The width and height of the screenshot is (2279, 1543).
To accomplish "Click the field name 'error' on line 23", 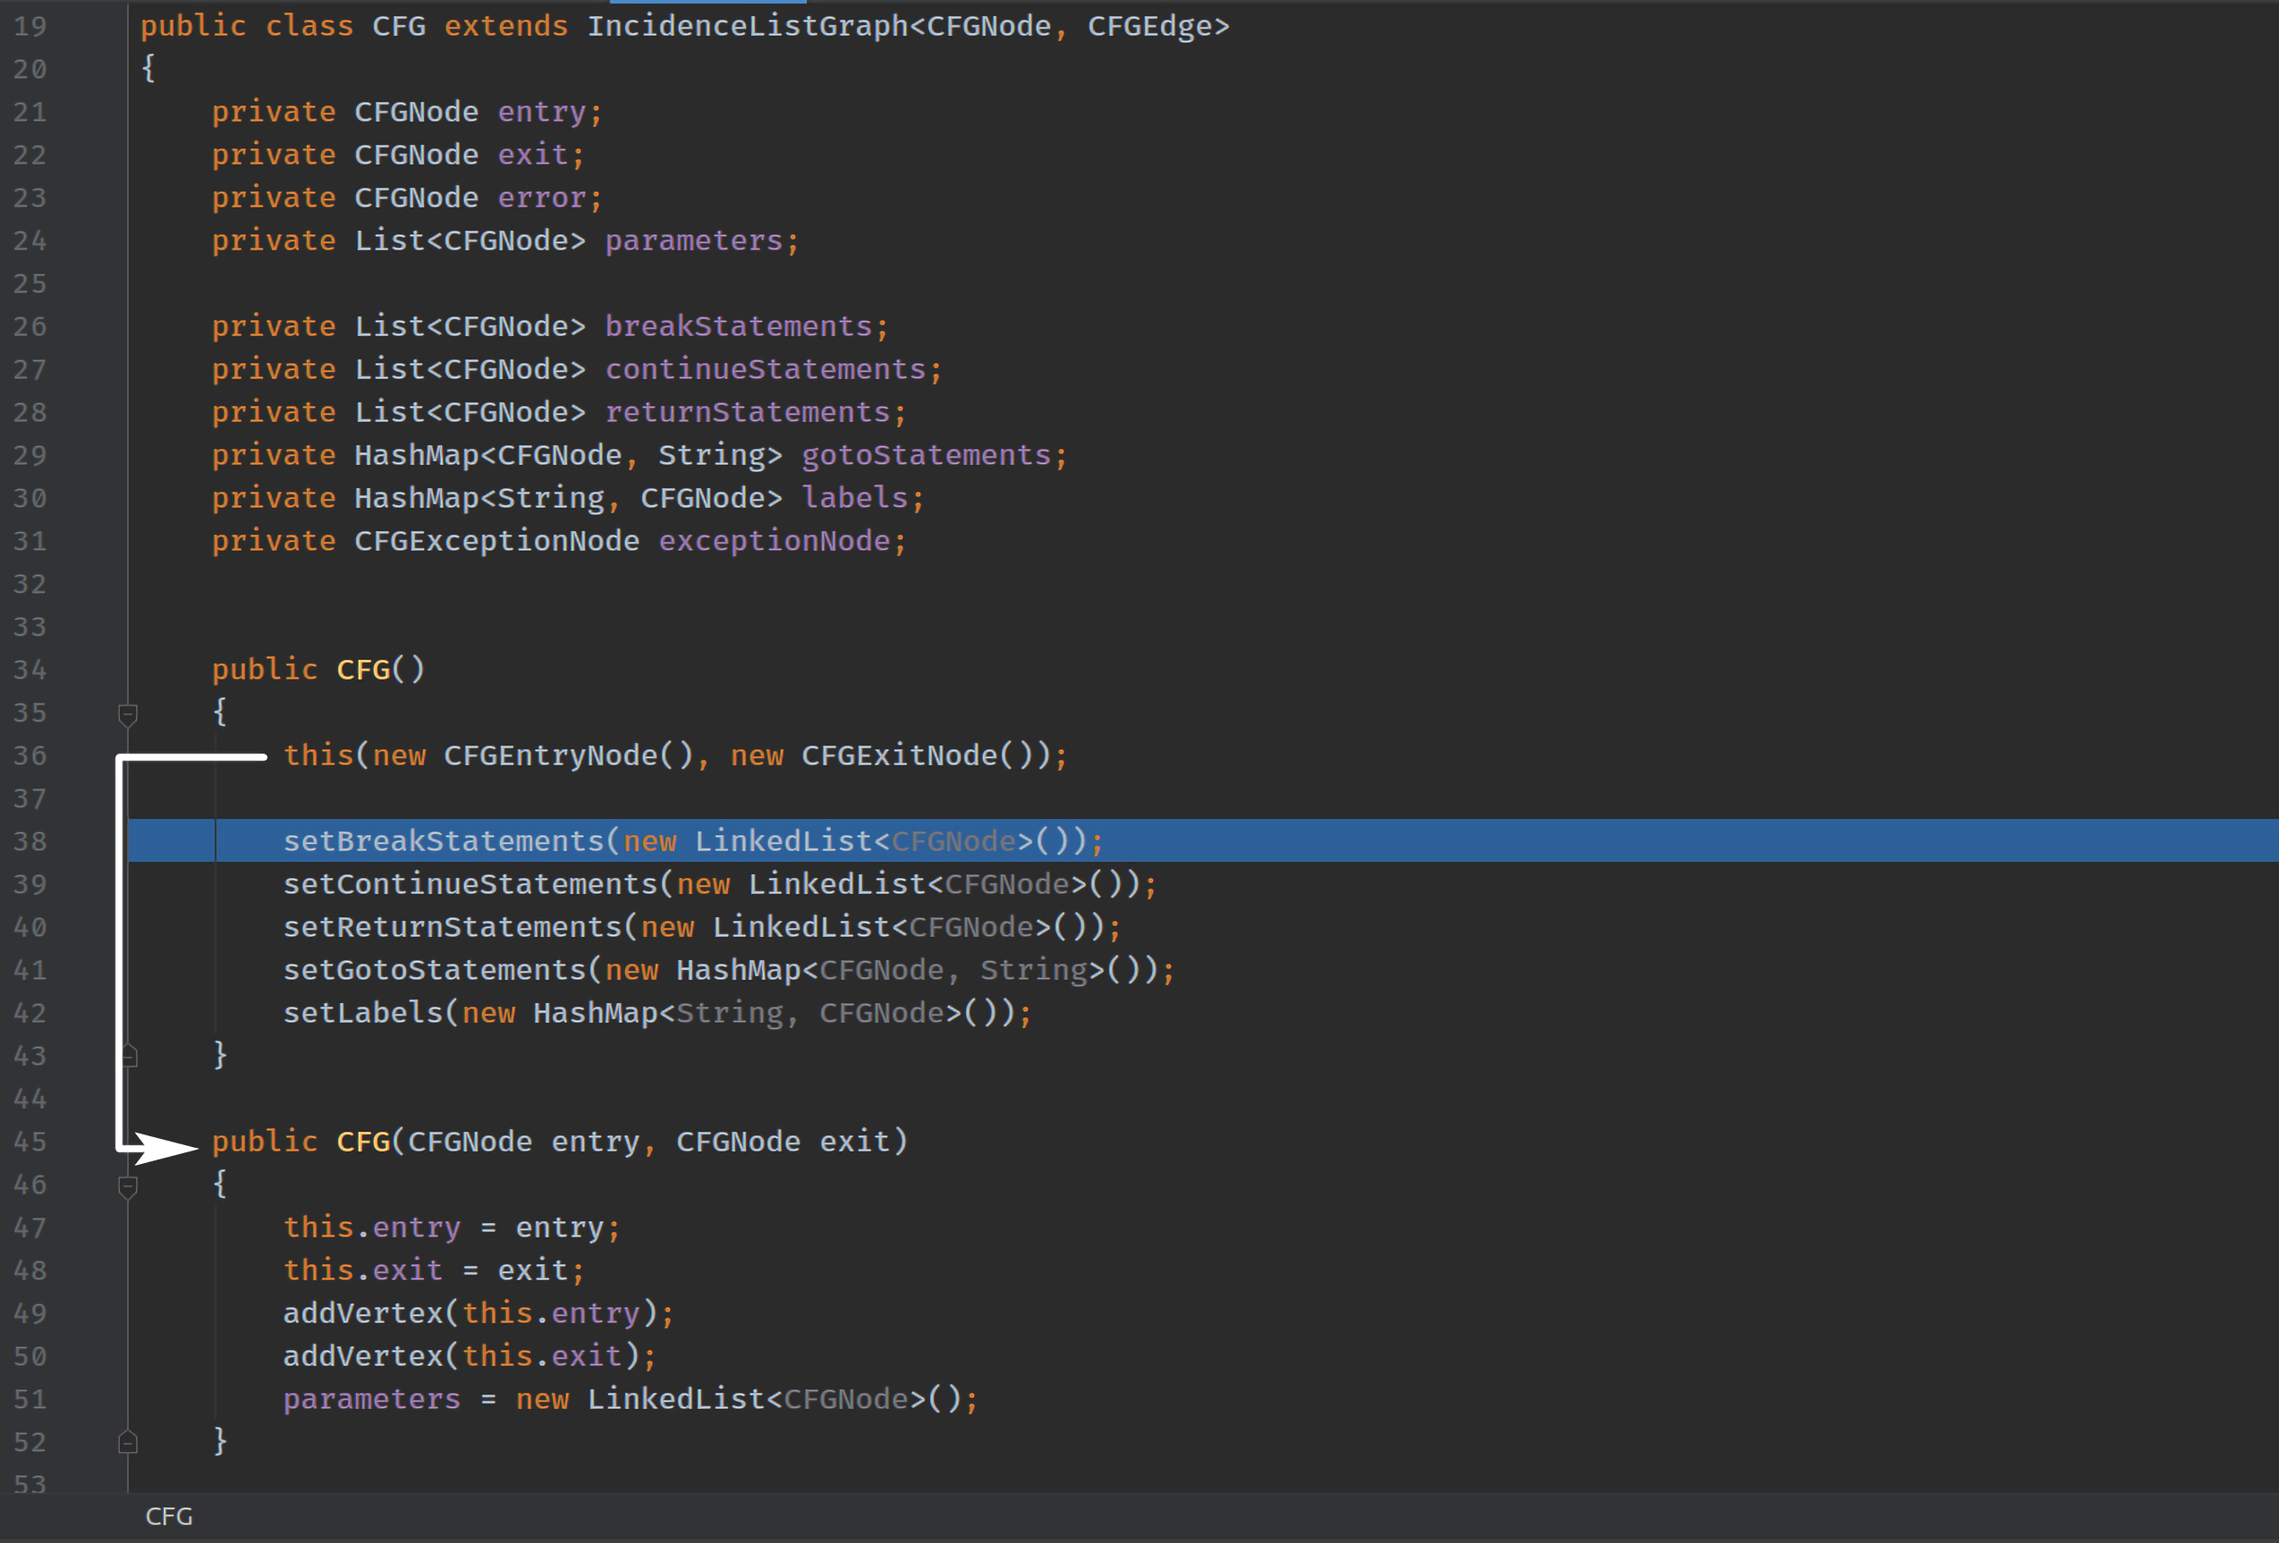I will point(541,198).
